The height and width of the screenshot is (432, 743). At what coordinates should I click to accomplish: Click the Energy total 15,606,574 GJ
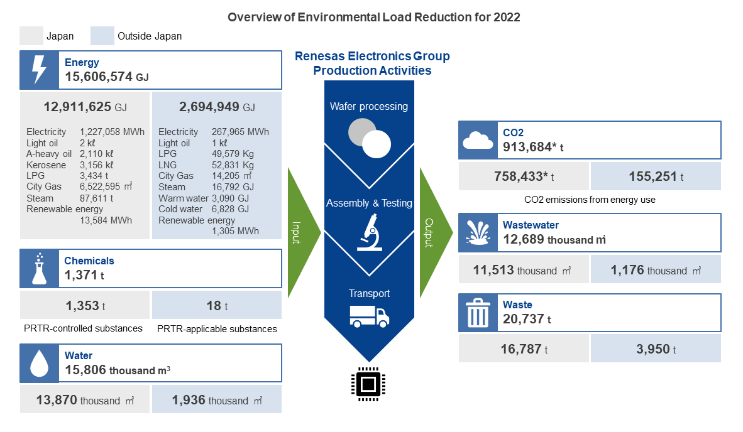pos(107,77)
